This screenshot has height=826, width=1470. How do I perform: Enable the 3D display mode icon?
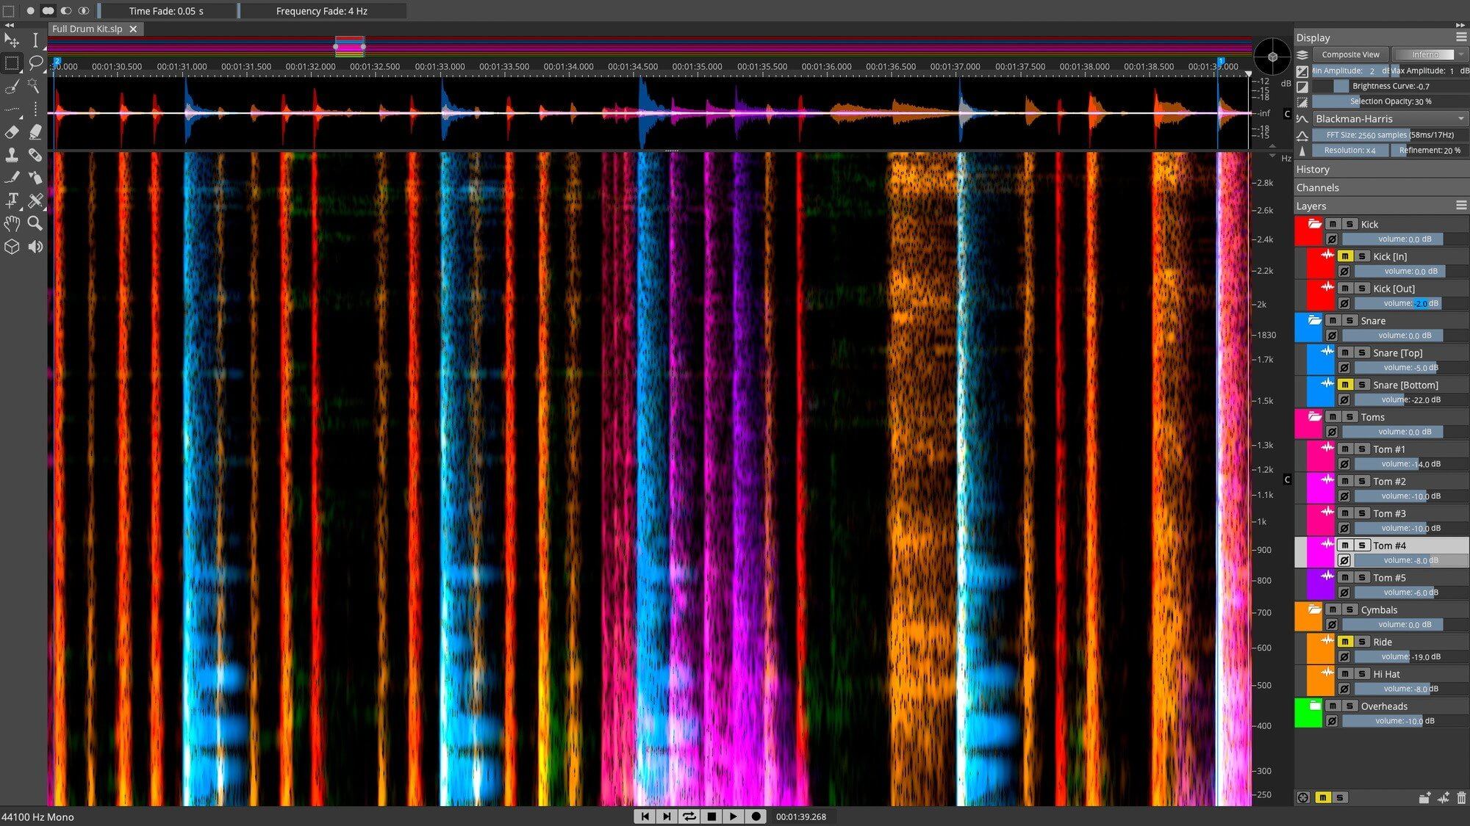click(12, 247)
